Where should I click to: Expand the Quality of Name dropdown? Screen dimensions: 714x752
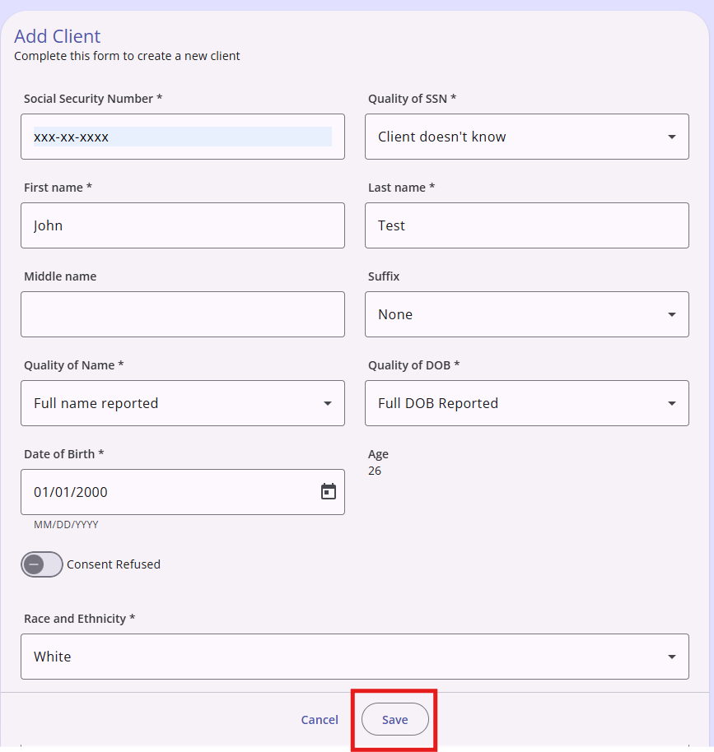click(183, 403)
